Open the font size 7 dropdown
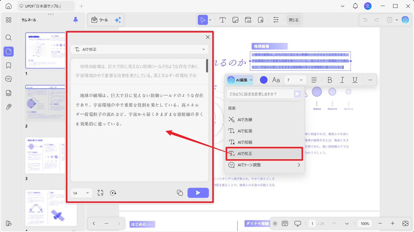Image resolution: width=414 pixels, height=232 pixels. [295, 80]
